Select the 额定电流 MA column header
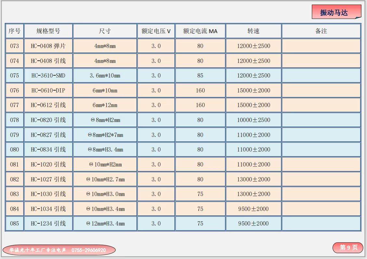Screen dimensions: 367x259 [x=200, y=31]
